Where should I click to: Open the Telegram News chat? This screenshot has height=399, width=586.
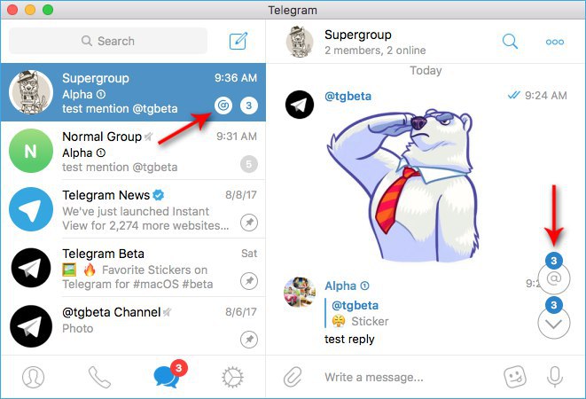click(x=133, y=209)
